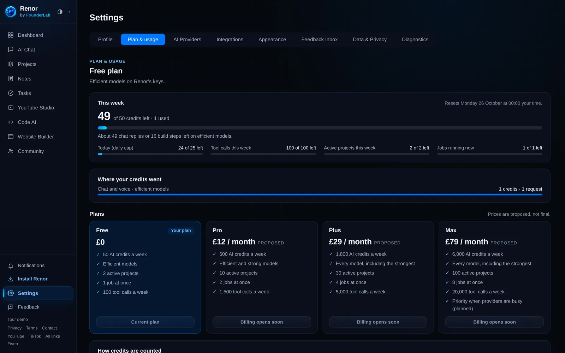Collapse the sidebar with the chevron
This screenshot has height=353, width=565.
pyautogui.click(x=69, y=12)
